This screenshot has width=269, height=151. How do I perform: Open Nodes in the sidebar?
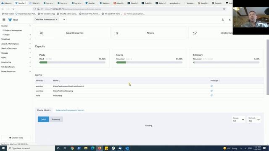[7, 35]
